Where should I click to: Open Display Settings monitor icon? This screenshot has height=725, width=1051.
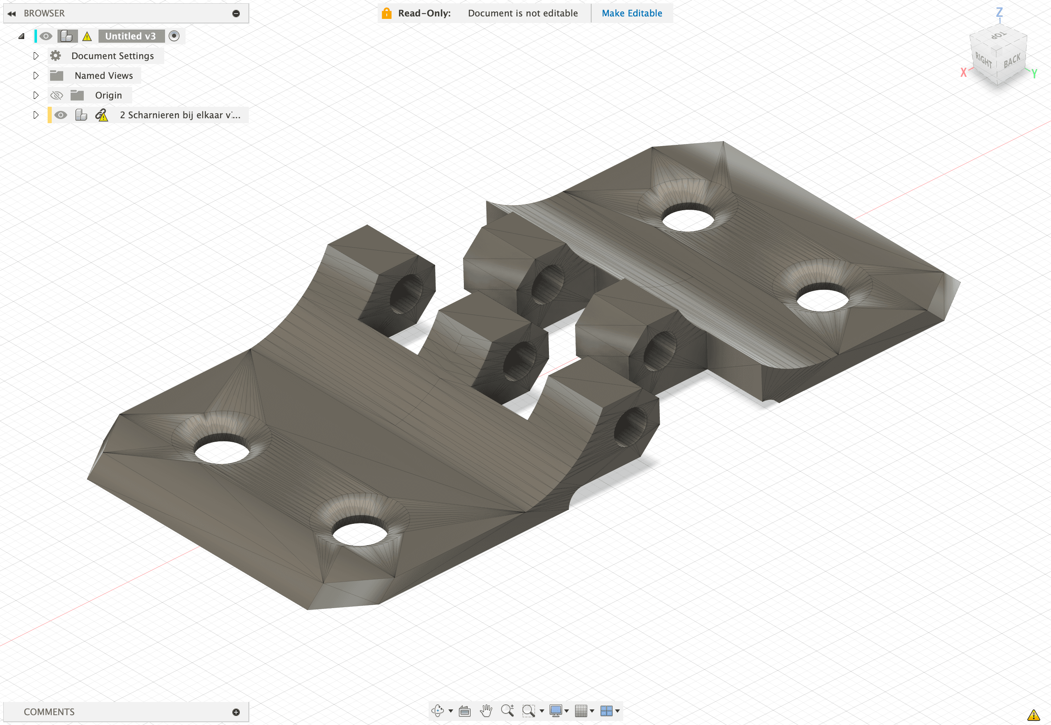(x=555, y=711)
